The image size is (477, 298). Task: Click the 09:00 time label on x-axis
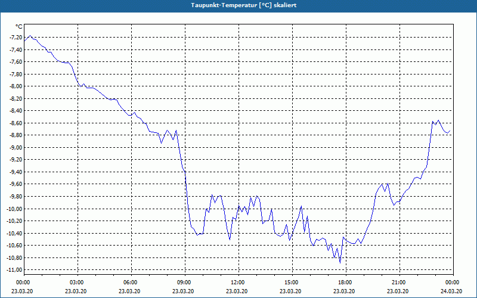click(x=185, y=283)
